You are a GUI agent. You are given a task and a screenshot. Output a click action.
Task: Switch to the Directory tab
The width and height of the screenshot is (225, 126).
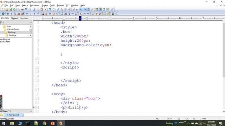click(5, 18)
